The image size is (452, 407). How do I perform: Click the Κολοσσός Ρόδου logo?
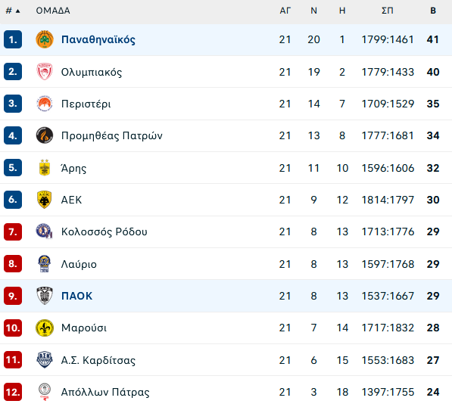click(x=45, y=231)
